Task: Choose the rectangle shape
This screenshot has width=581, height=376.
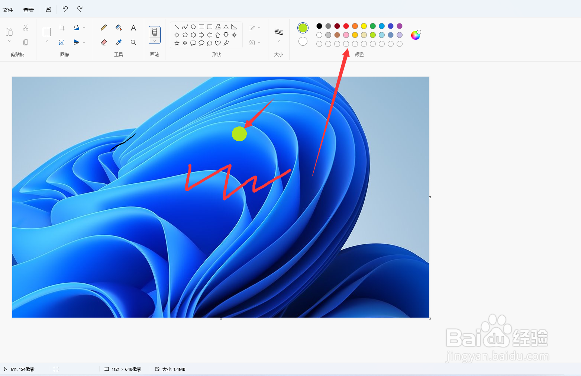Action: [201, 27]
